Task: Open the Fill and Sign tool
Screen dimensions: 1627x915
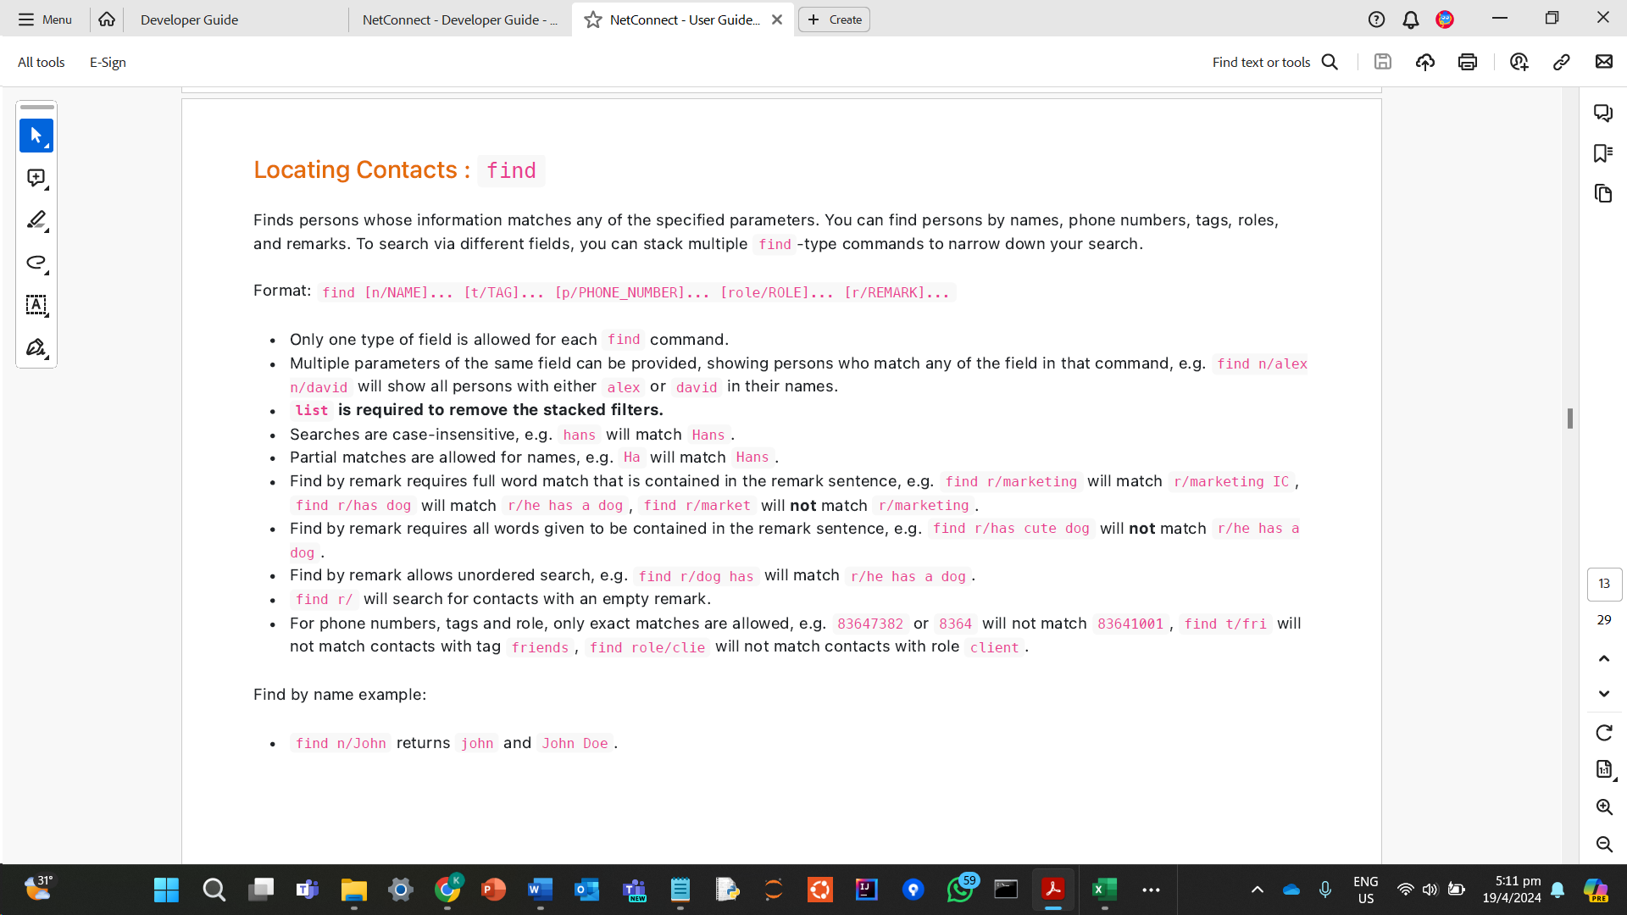Action: [36, 347]
